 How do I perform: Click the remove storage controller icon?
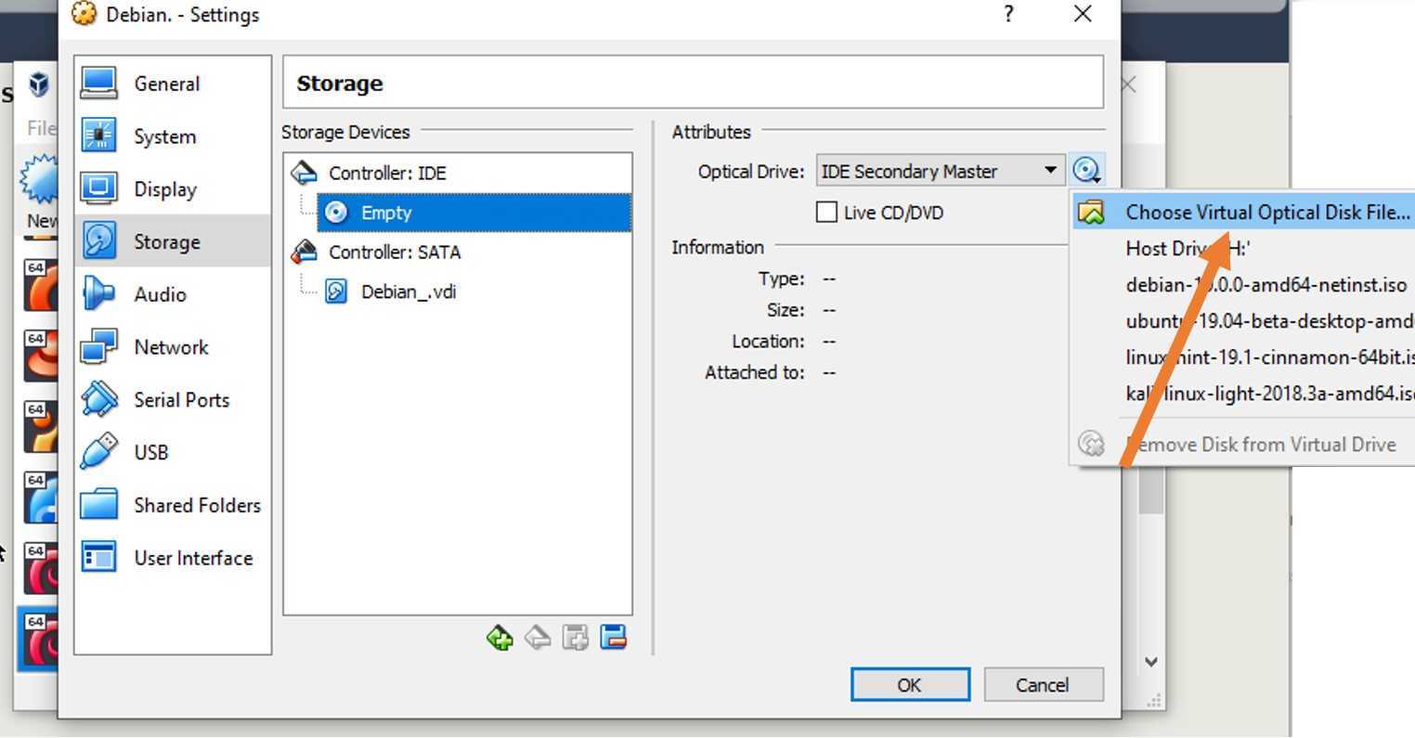538,638
